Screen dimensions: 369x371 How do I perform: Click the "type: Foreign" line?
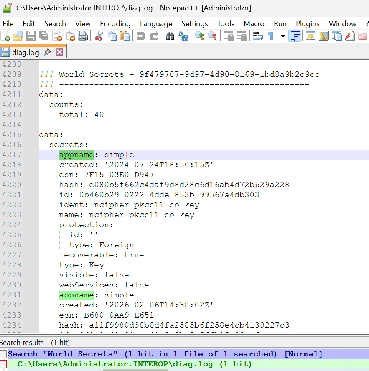101,245
